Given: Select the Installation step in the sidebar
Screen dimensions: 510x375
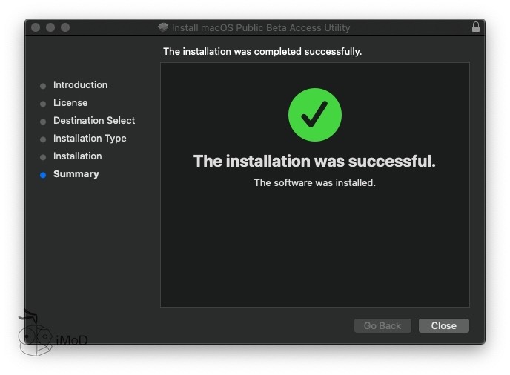Looking at the screenshot, I should (x=78, y=156).
